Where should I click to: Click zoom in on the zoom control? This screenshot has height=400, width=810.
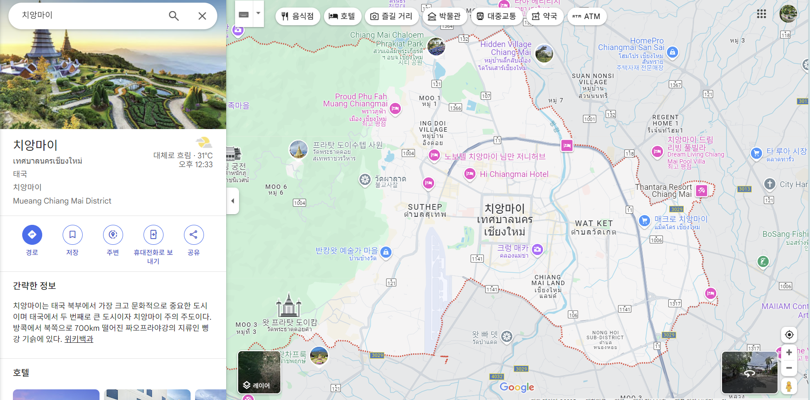(x=789, y=352)
